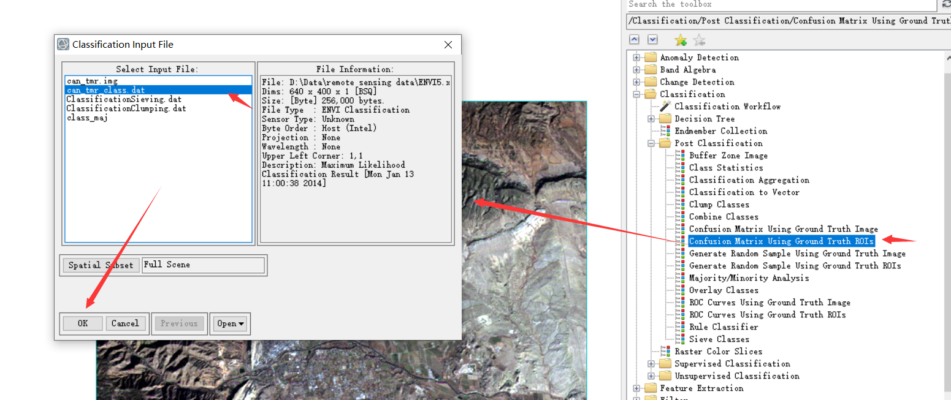Open the Raster Color Slices tool

tap(719, 352)
